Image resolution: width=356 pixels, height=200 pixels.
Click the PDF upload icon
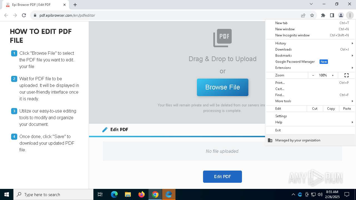[222, 38]
